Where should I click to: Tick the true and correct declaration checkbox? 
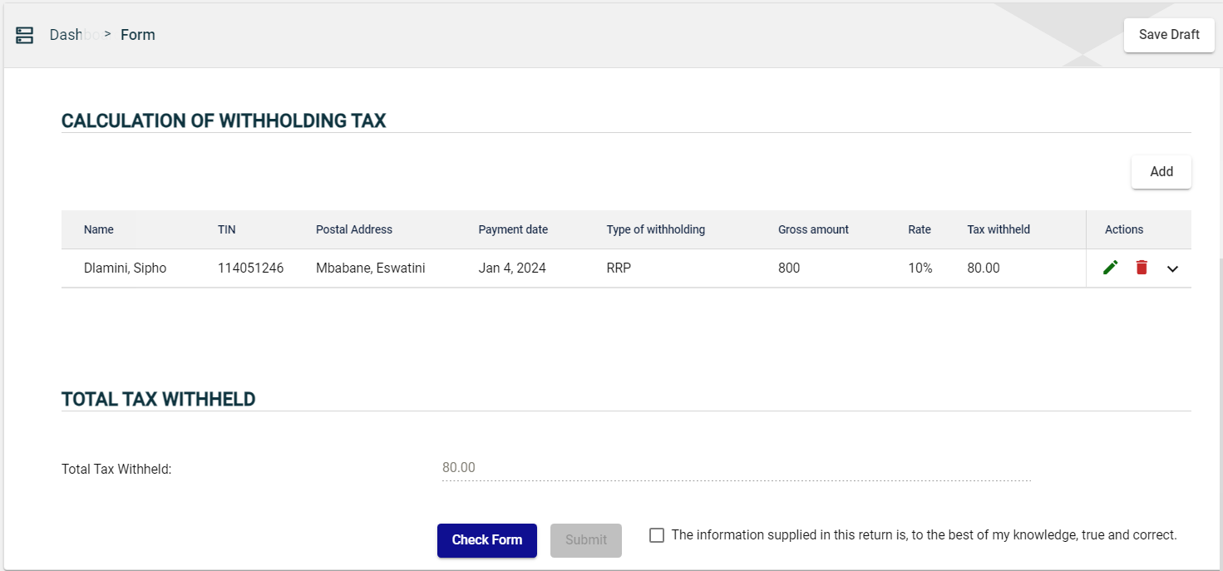coord(657,535)
